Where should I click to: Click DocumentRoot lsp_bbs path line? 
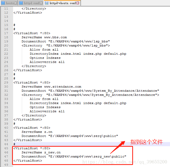click(x=66, y=41)
